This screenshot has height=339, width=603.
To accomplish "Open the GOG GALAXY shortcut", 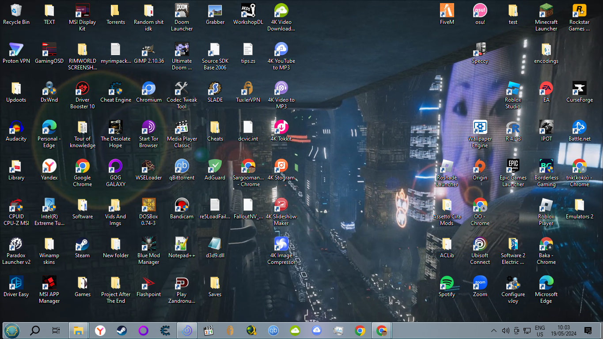I will tap(116, 167).
